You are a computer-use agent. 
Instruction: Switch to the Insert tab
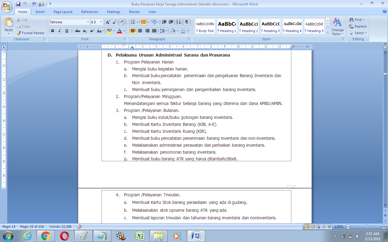(40, 12)
